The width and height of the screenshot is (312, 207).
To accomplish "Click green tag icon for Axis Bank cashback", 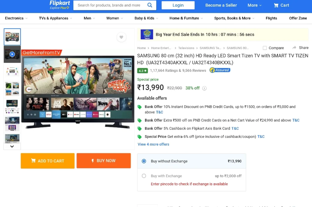I will click(x=140, y=129).
